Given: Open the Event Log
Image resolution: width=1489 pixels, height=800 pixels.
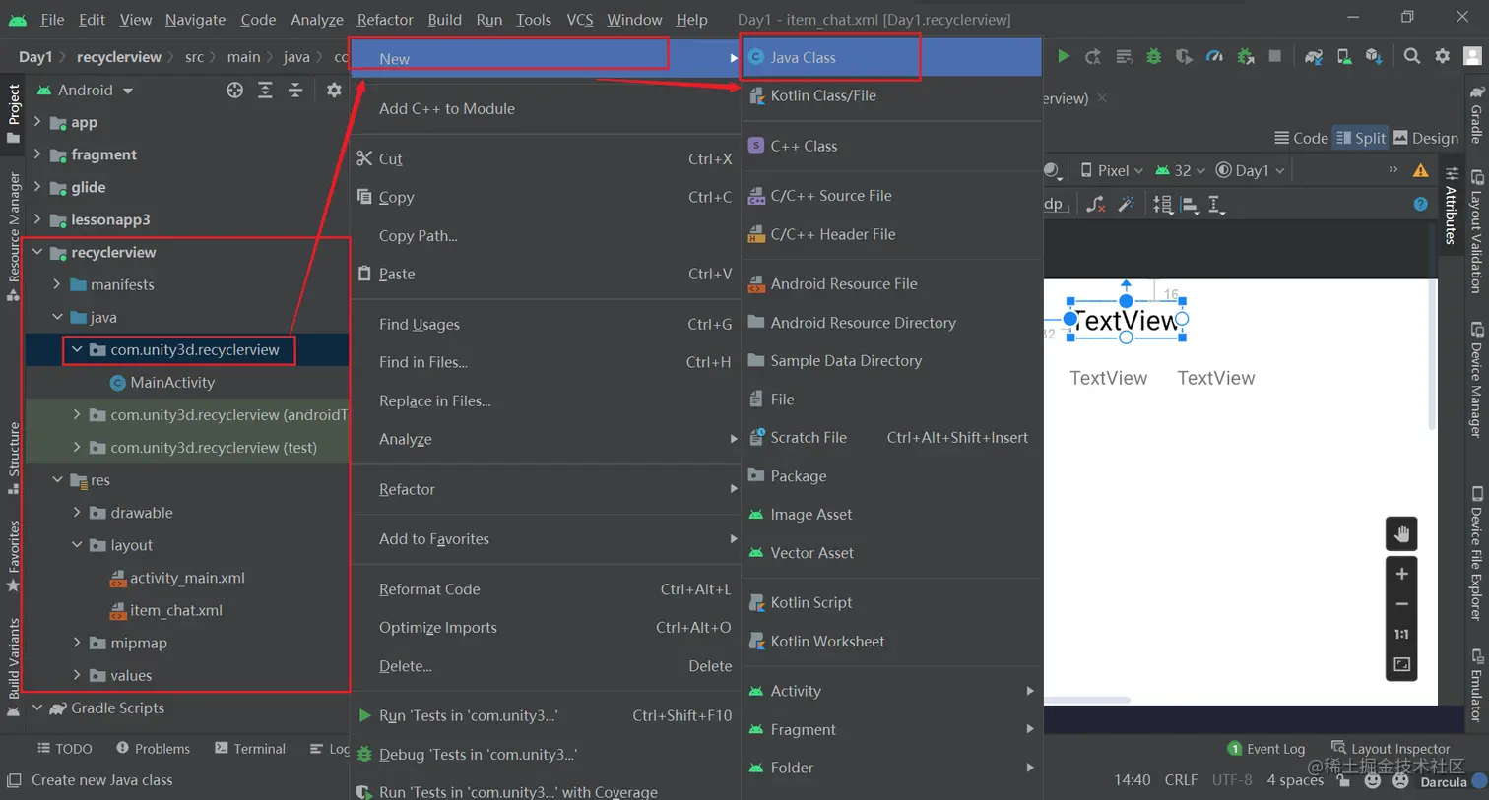Looking at the screenshot, I should click(x=1266, y=749).
